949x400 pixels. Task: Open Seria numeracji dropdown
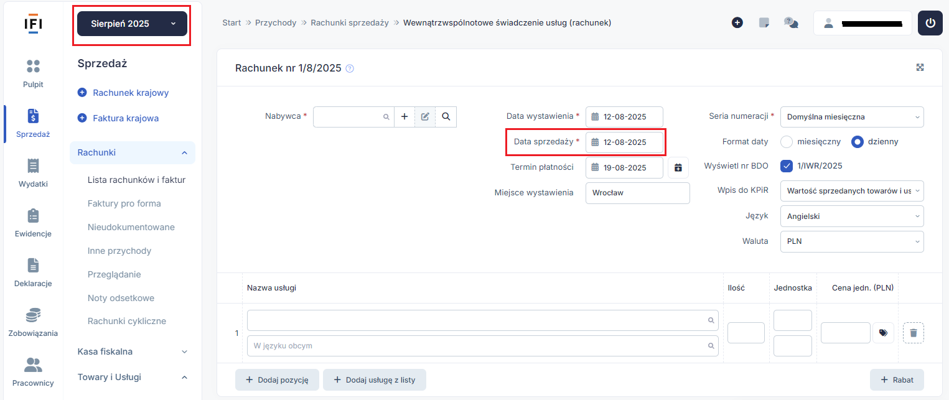tap(852, 116)
